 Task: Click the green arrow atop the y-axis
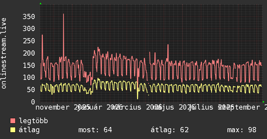[x=41, y=4]
